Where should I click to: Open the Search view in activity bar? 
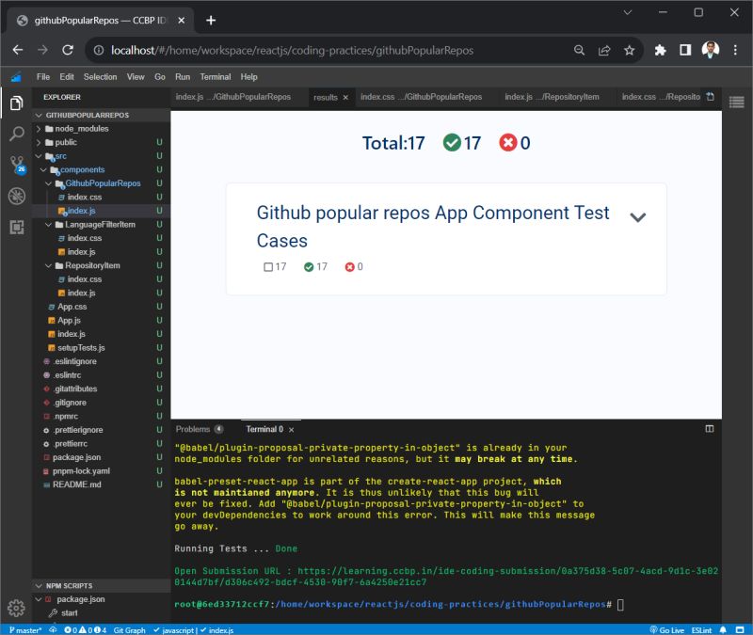click(16, 134)
